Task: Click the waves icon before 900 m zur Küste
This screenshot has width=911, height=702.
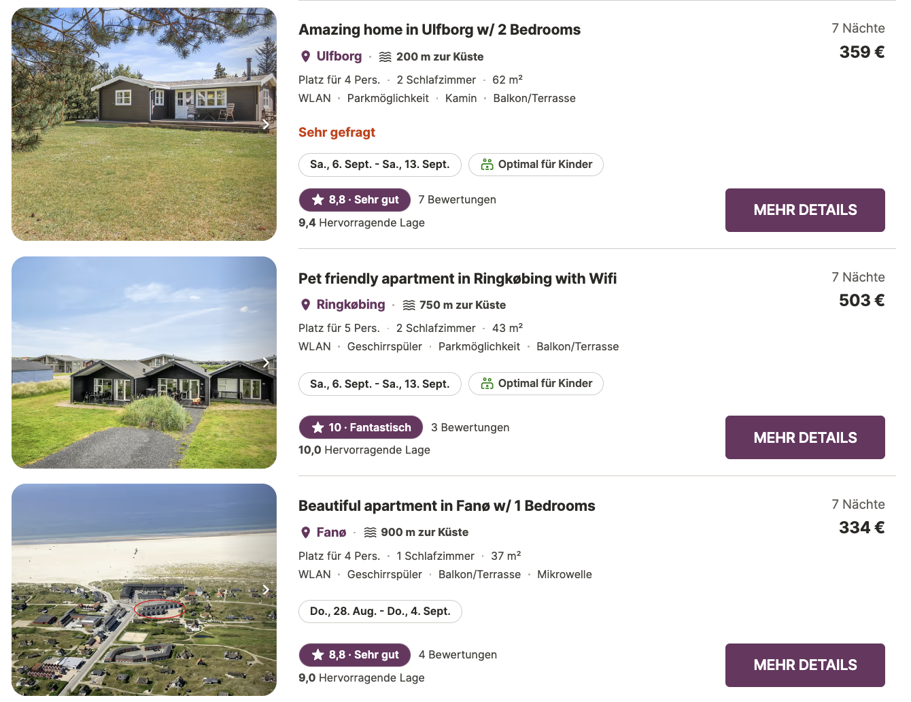Action: (370, 533)
